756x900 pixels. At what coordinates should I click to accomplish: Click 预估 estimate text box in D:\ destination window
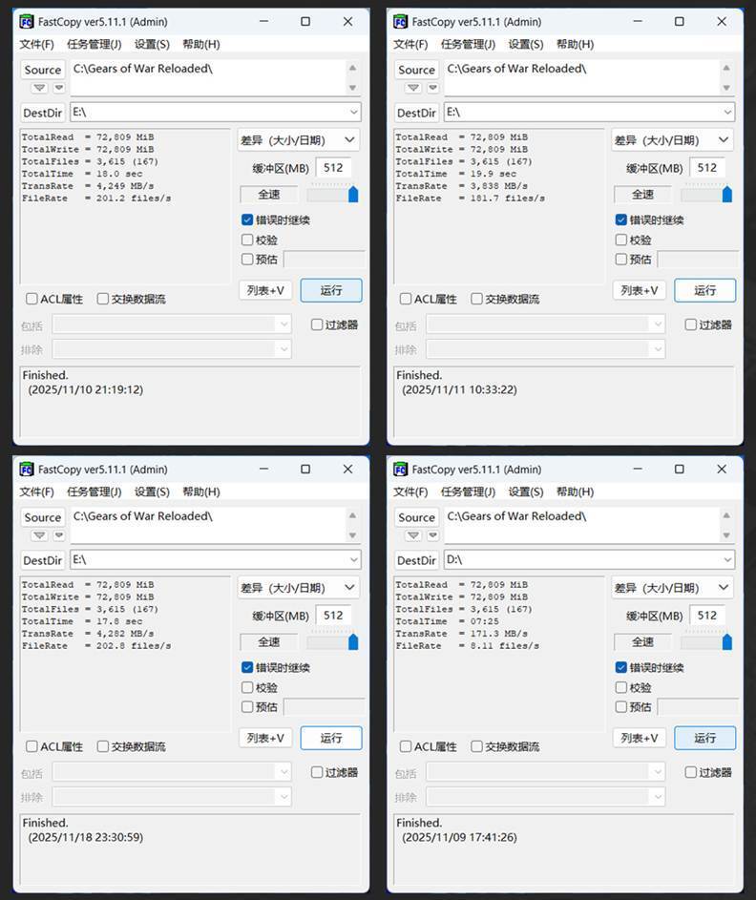coord(698,707)
